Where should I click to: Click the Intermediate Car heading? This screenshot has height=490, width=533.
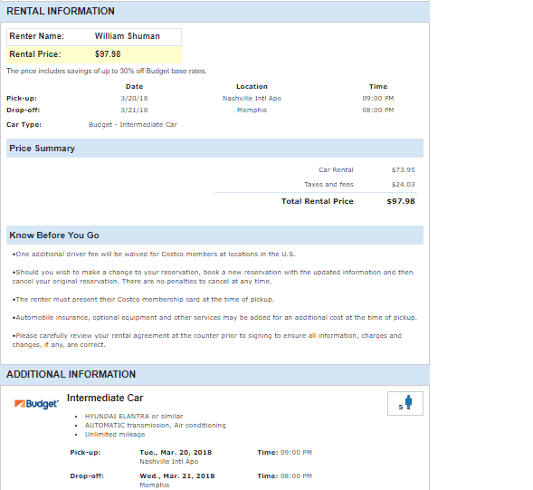click(105, 398)
